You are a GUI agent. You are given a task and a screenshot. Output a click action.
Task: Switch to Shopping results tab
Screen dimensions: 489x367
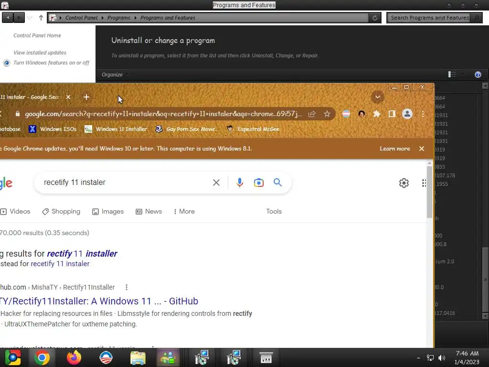point(61,211)
